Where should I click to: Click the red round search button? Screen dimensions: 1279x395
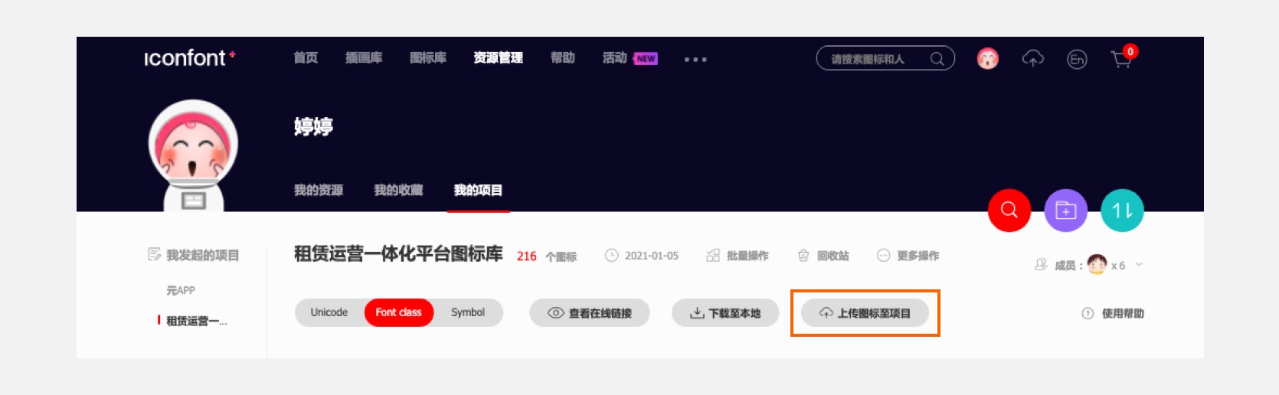[x=1009, y=211]
